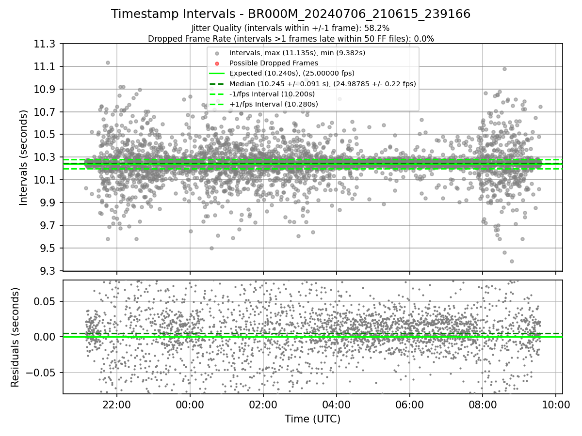The width and height of the screenshot is (582, 436).
Task: Click the minimum interval outlier point near 9.382s
Action: (x=512, y=261)
